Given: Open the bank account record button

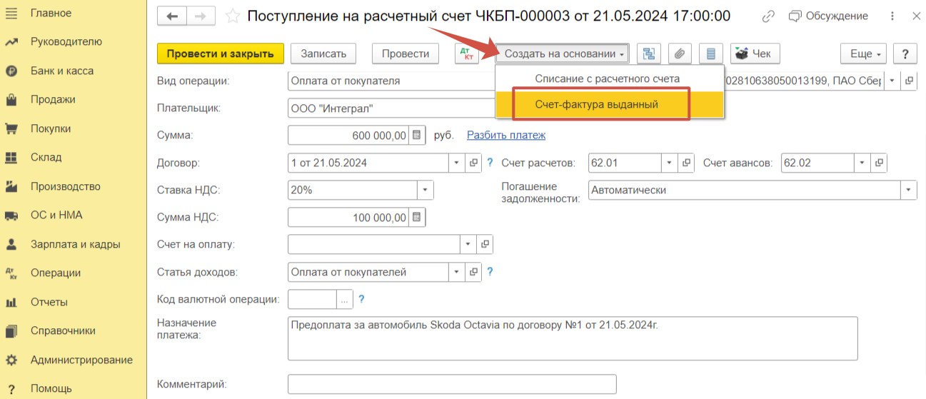Looking at the screenshot, I should point(909,81).
